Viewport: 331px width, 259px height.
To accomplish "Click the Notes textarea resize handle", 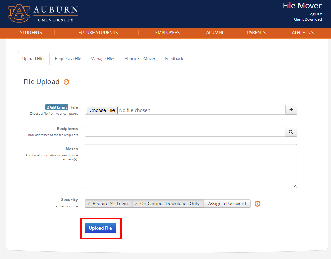I will [295, 186].
